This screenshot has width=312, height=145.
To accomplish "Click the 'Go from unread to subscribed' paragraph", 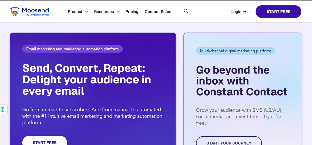I will pyautogui.click(x=92, y=116).
